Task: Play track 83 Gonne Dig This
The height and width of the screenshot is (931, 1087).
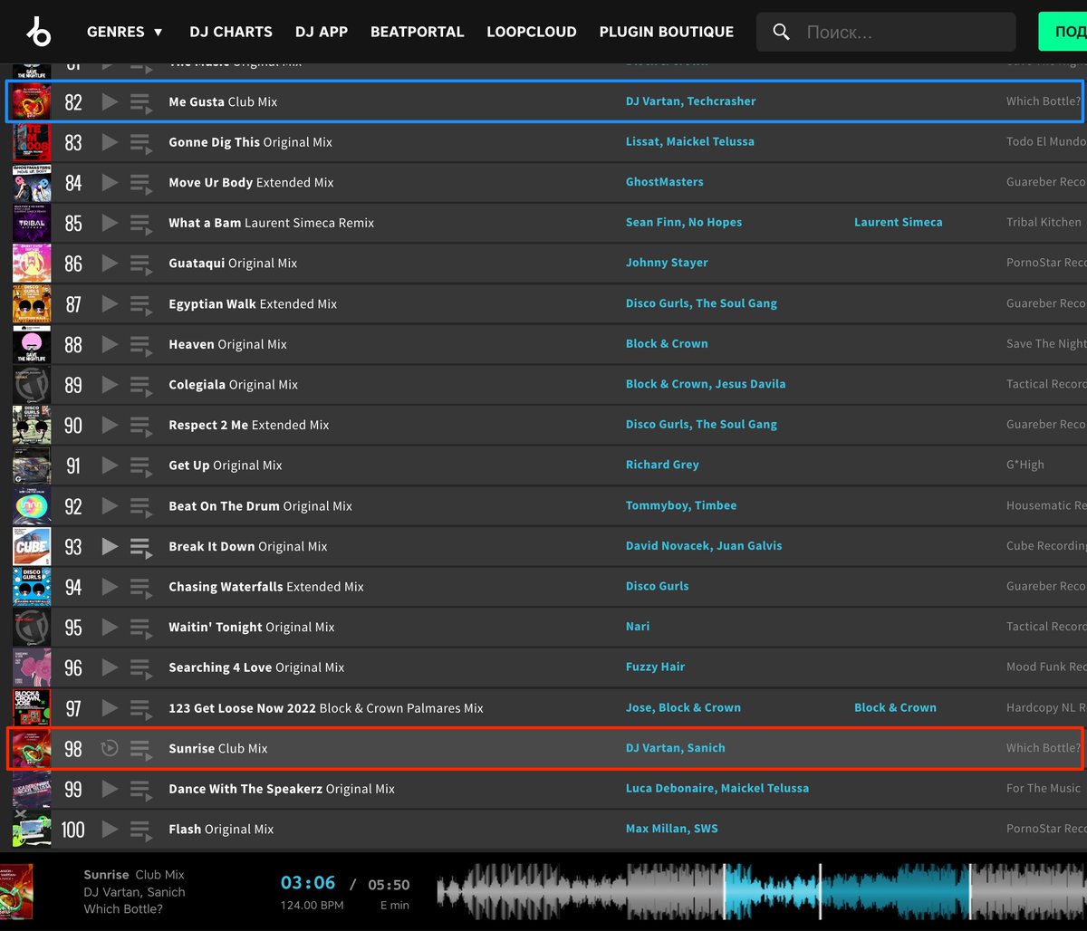Action: point(109,142)
